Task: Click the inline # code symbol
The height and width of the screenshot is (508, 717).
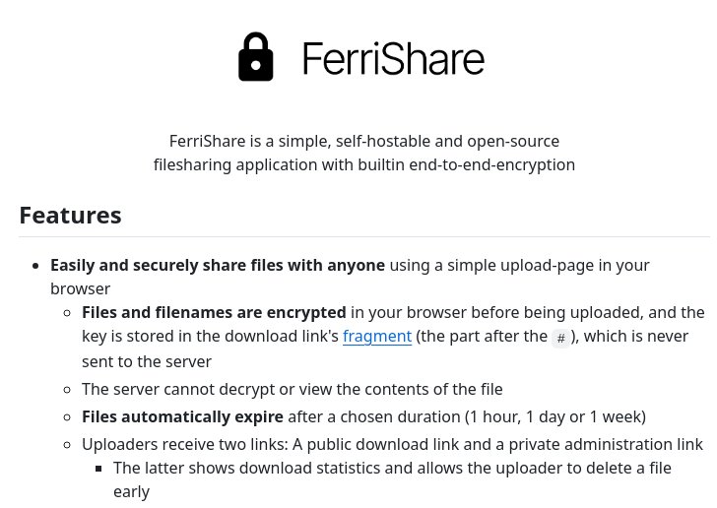Action: click(560, 339)
